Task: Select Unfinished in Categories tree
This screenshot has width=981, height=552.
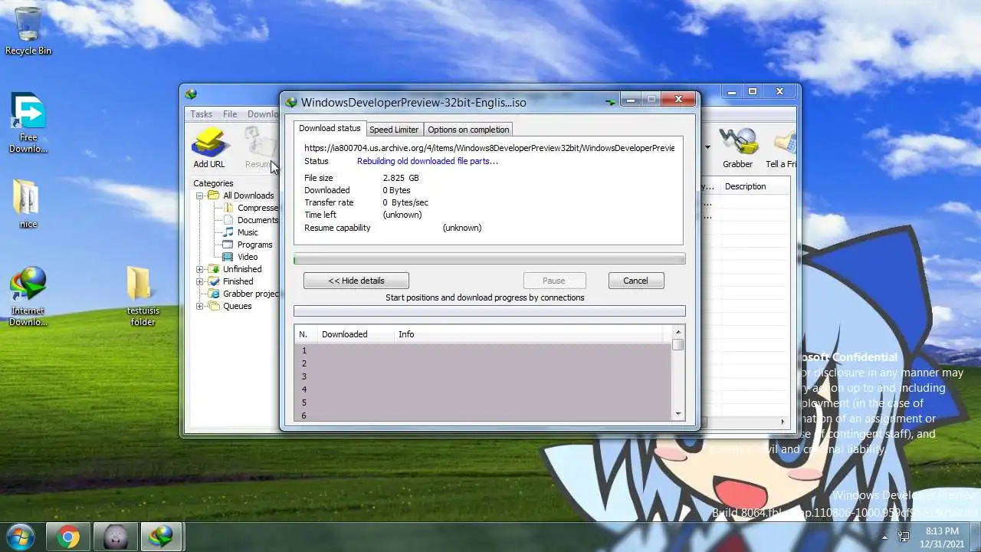Action: point(242,269)
